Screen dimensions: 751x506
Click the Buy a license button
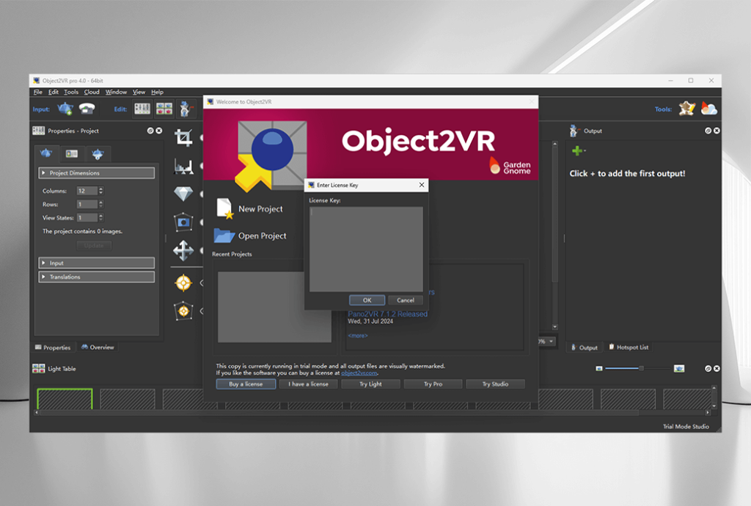click(x=246, y=384)
